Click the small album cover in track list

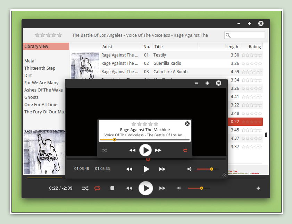[85, 65]
